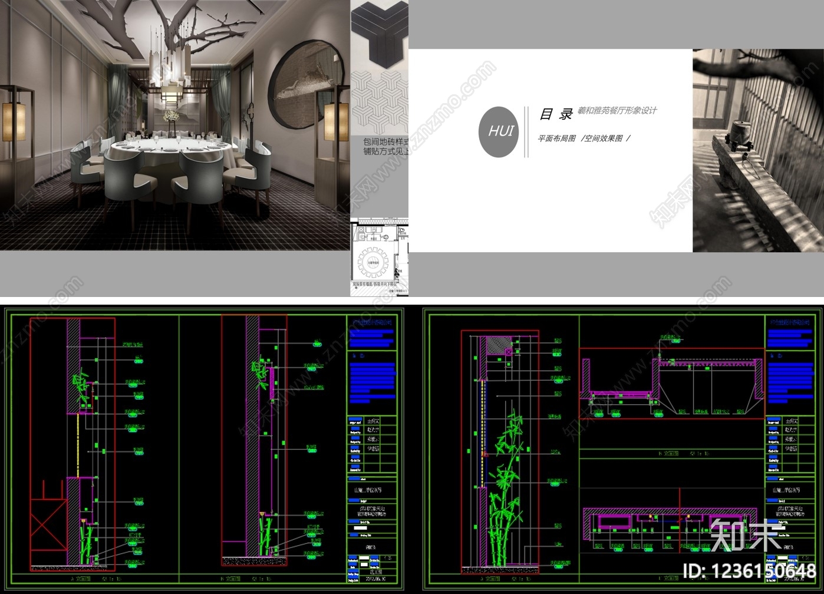
Task: Open the "/空间效果图 /" contents entry
Action: coord(605,138)
